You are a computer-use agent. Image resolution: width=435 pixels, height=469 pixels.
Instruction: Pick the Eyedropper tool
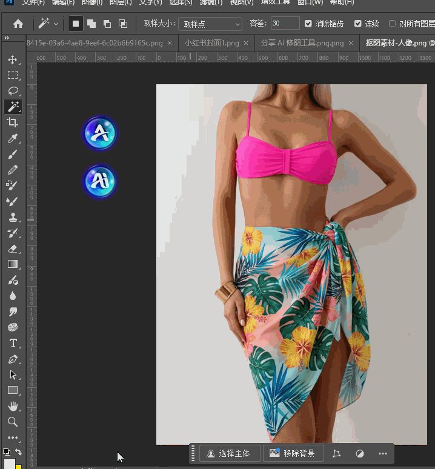tap(12, 139)
